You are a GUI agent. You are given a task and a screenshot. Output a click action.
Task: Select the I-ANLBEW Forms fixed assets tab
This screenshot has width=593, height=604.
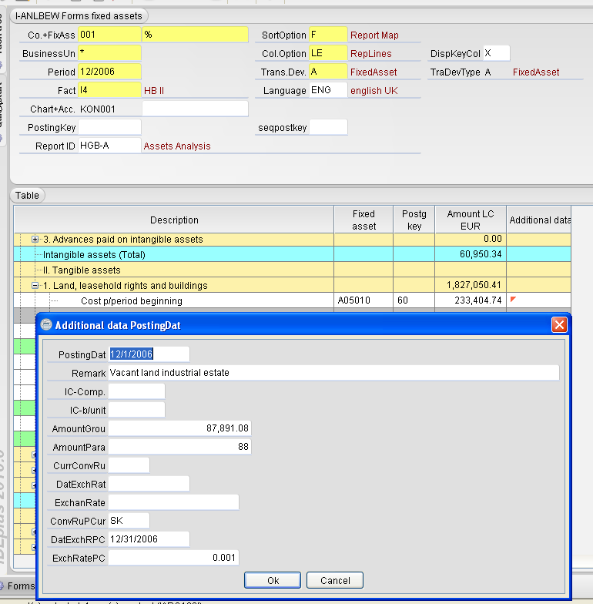tap(79, 15)
